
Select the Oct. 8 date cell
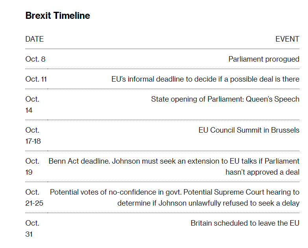pos(35,59)
